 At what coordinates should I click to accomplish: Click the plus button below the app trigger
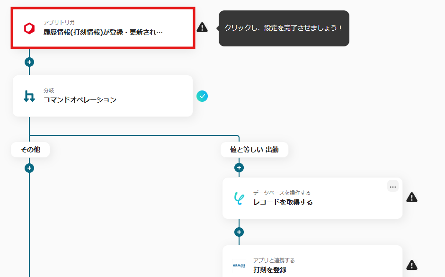point(29,61)
